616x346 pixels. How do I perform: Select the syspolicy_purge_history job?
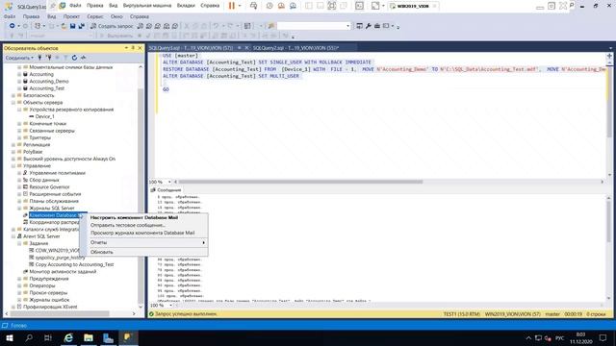(60, 258)
